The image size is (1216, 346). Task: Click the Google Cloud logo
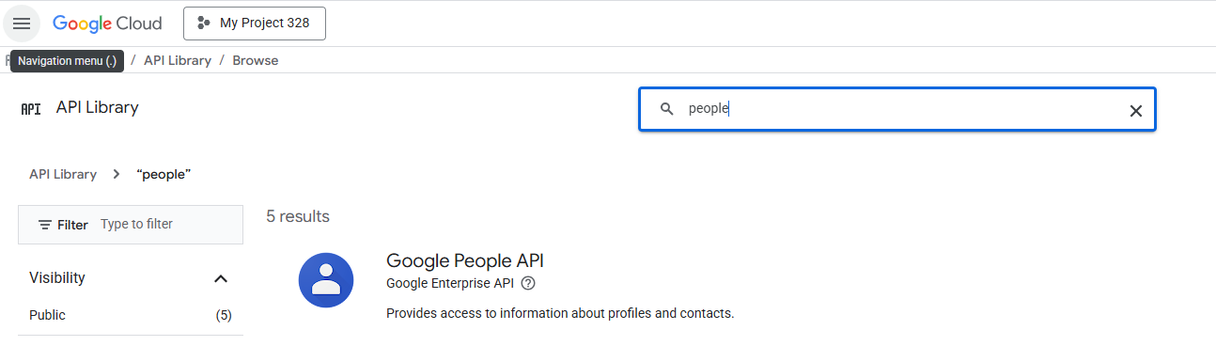(107, 24)
